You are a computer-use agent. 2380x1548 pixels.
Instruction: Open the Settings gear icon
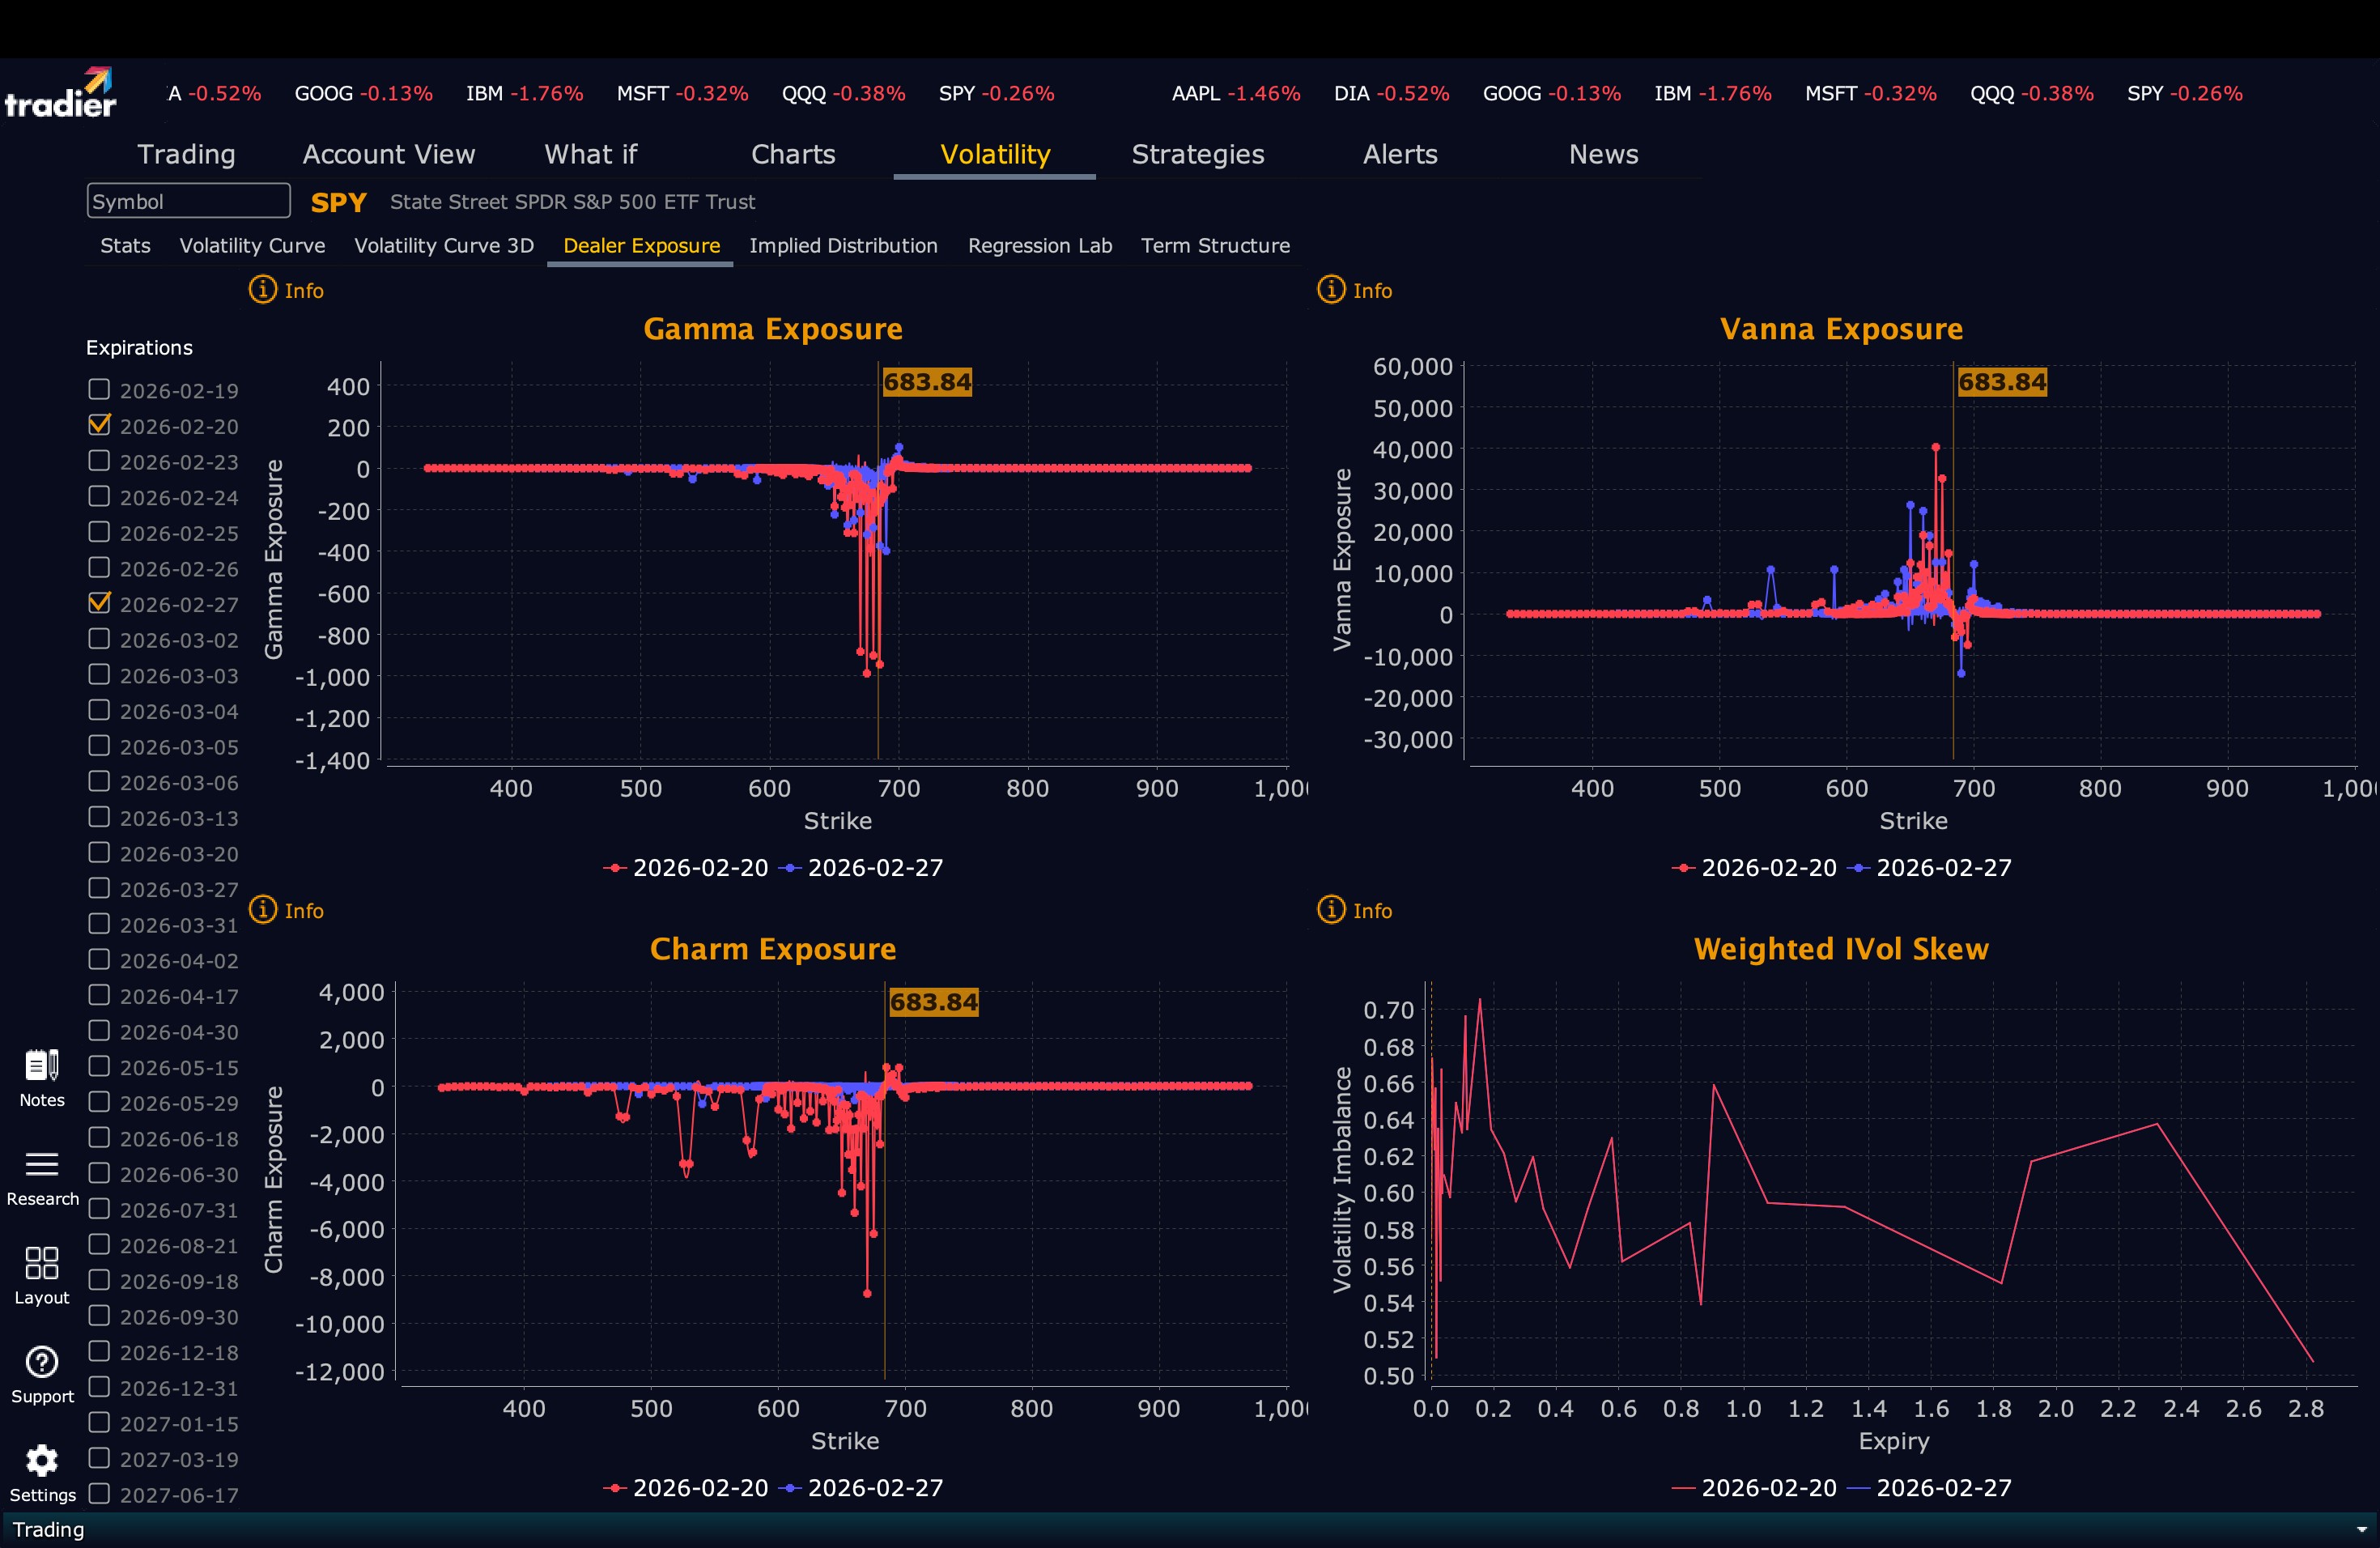42,1461
